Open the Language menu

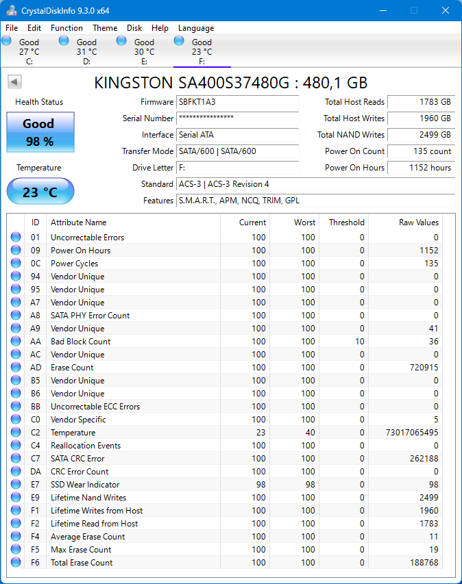pyautogui.click(x=196, y=28)
